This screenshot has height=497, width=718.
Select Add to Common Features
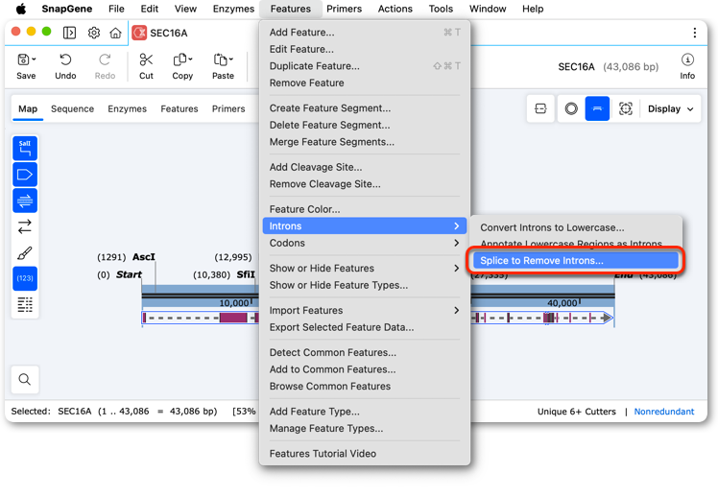365,369
